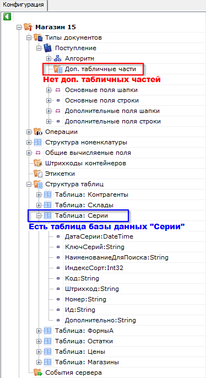Click the События сервера folder icon

pos(38,372)
